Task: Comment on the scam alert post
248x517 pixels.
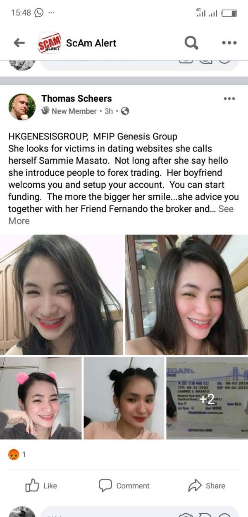Action: (x=124, y=486)
